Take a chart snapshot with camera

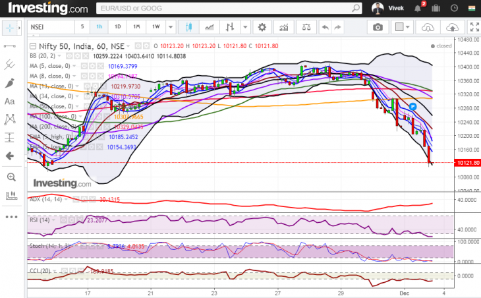[x=378, y=27]
